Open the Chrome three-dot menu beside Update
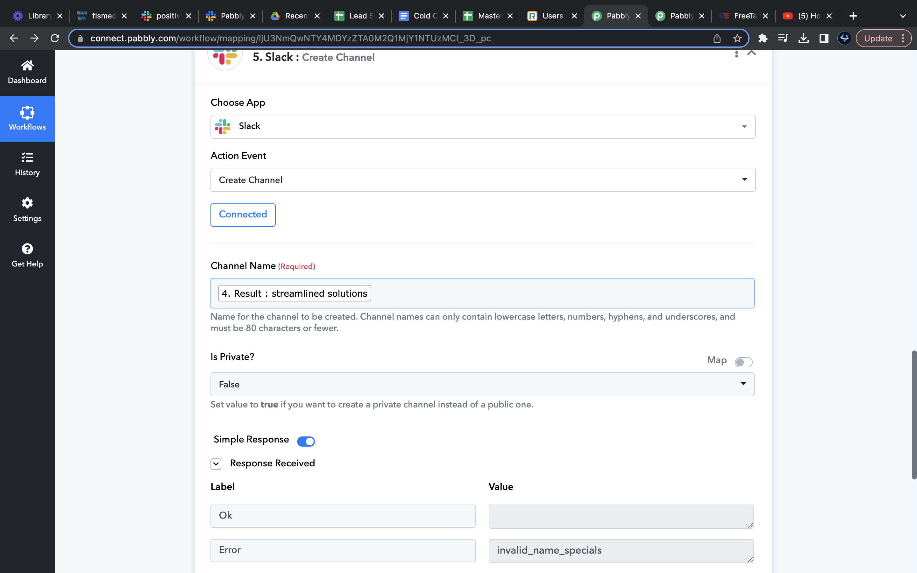Screen dimensions: 917x573 point(903,38)
